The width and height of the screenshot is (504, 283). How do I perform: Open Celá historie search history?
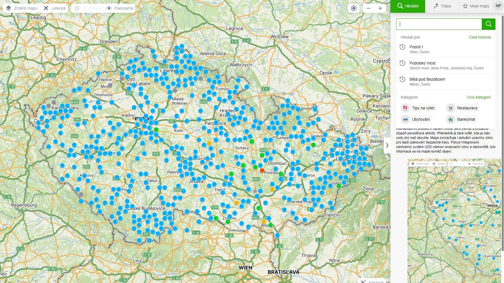[480, 37]
